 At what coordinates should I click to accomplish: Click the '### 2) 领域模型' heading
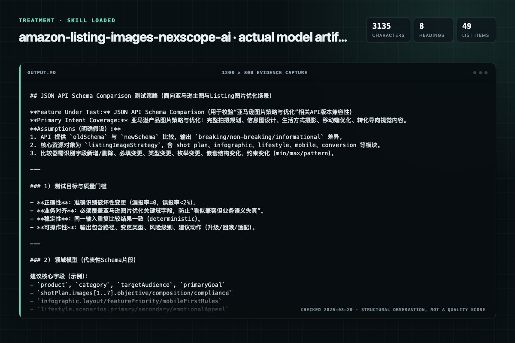83,260
